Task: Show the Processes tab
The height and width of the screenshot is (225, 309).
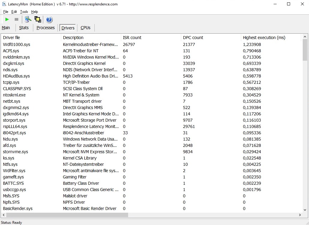Action: [46, 28]
